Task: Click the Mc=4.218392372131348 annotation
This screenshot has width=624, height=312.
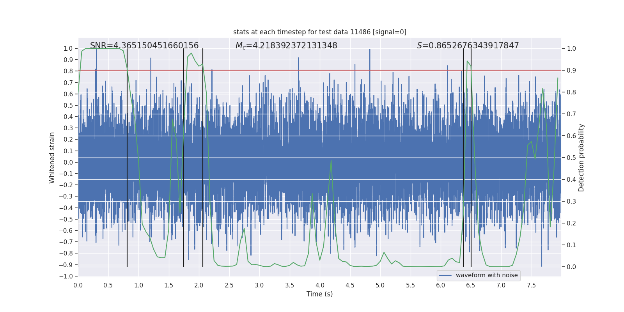Action: pos(286,46)
